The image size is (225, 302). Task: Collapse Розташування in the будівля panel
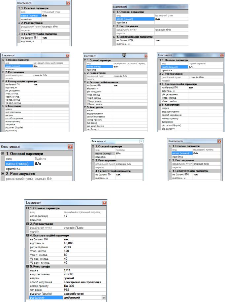(3, 174)
